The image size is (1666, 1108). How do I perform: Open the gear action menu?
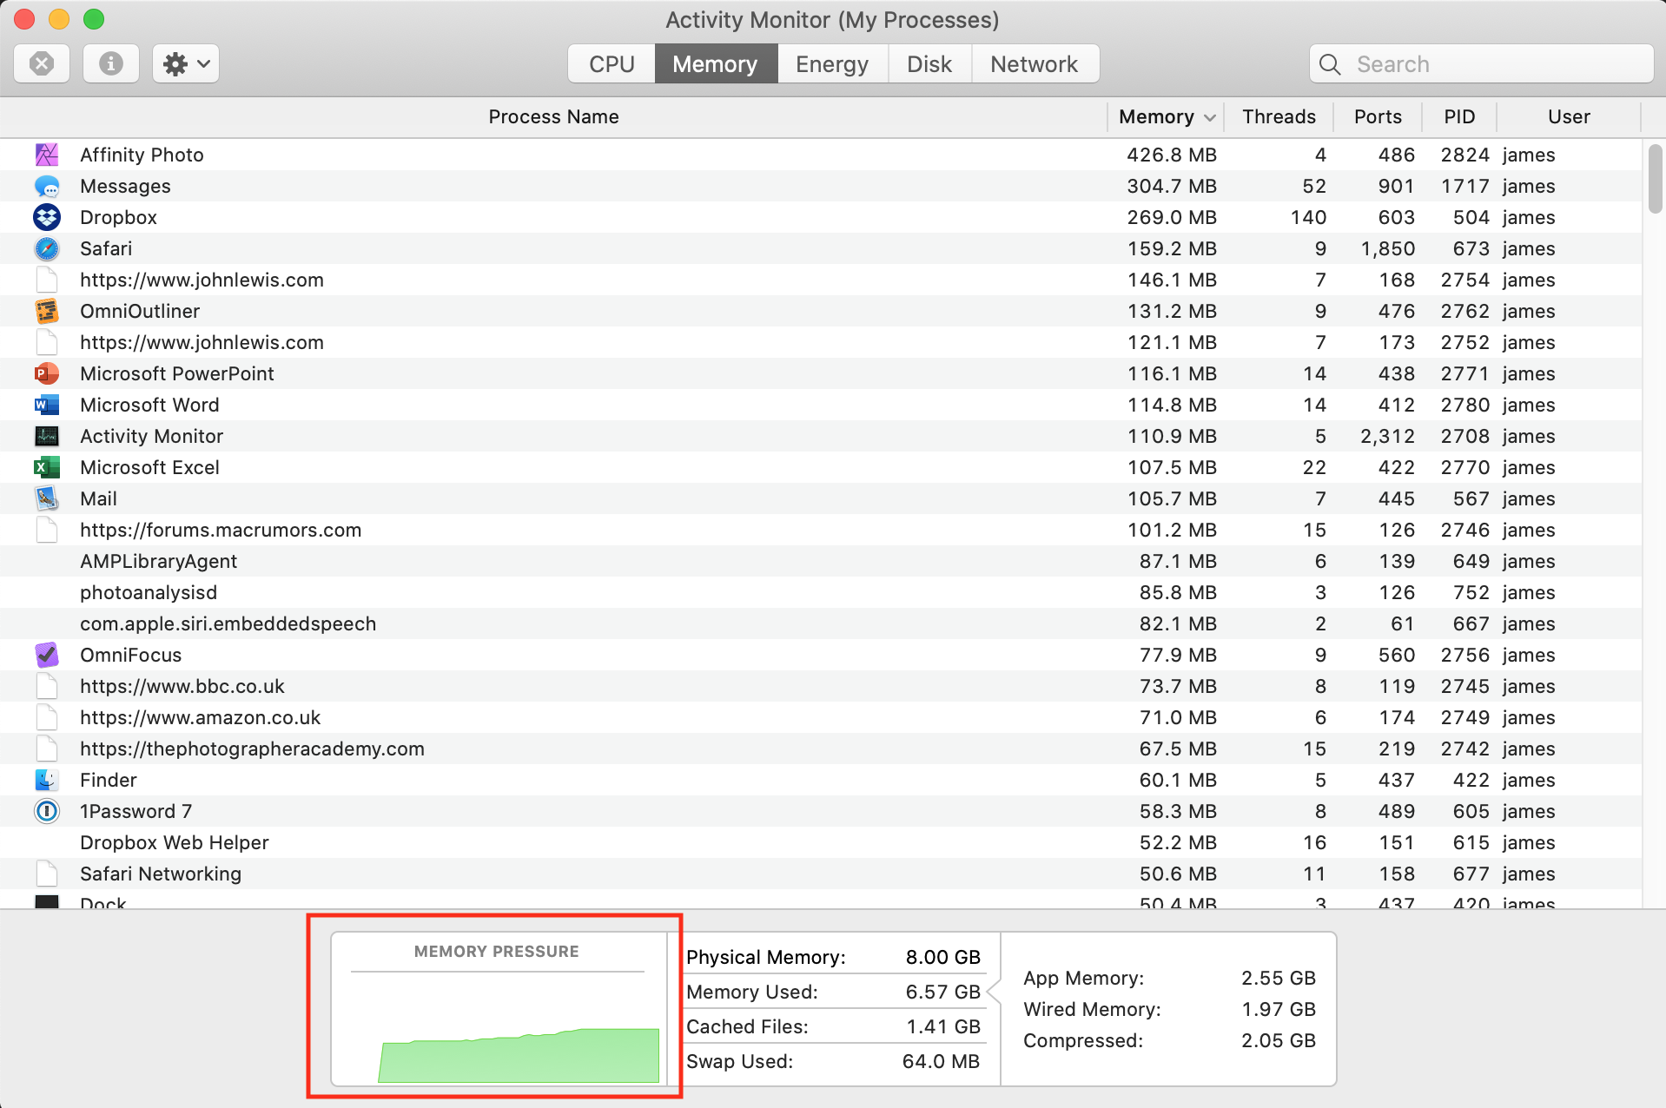pos(186,63)
